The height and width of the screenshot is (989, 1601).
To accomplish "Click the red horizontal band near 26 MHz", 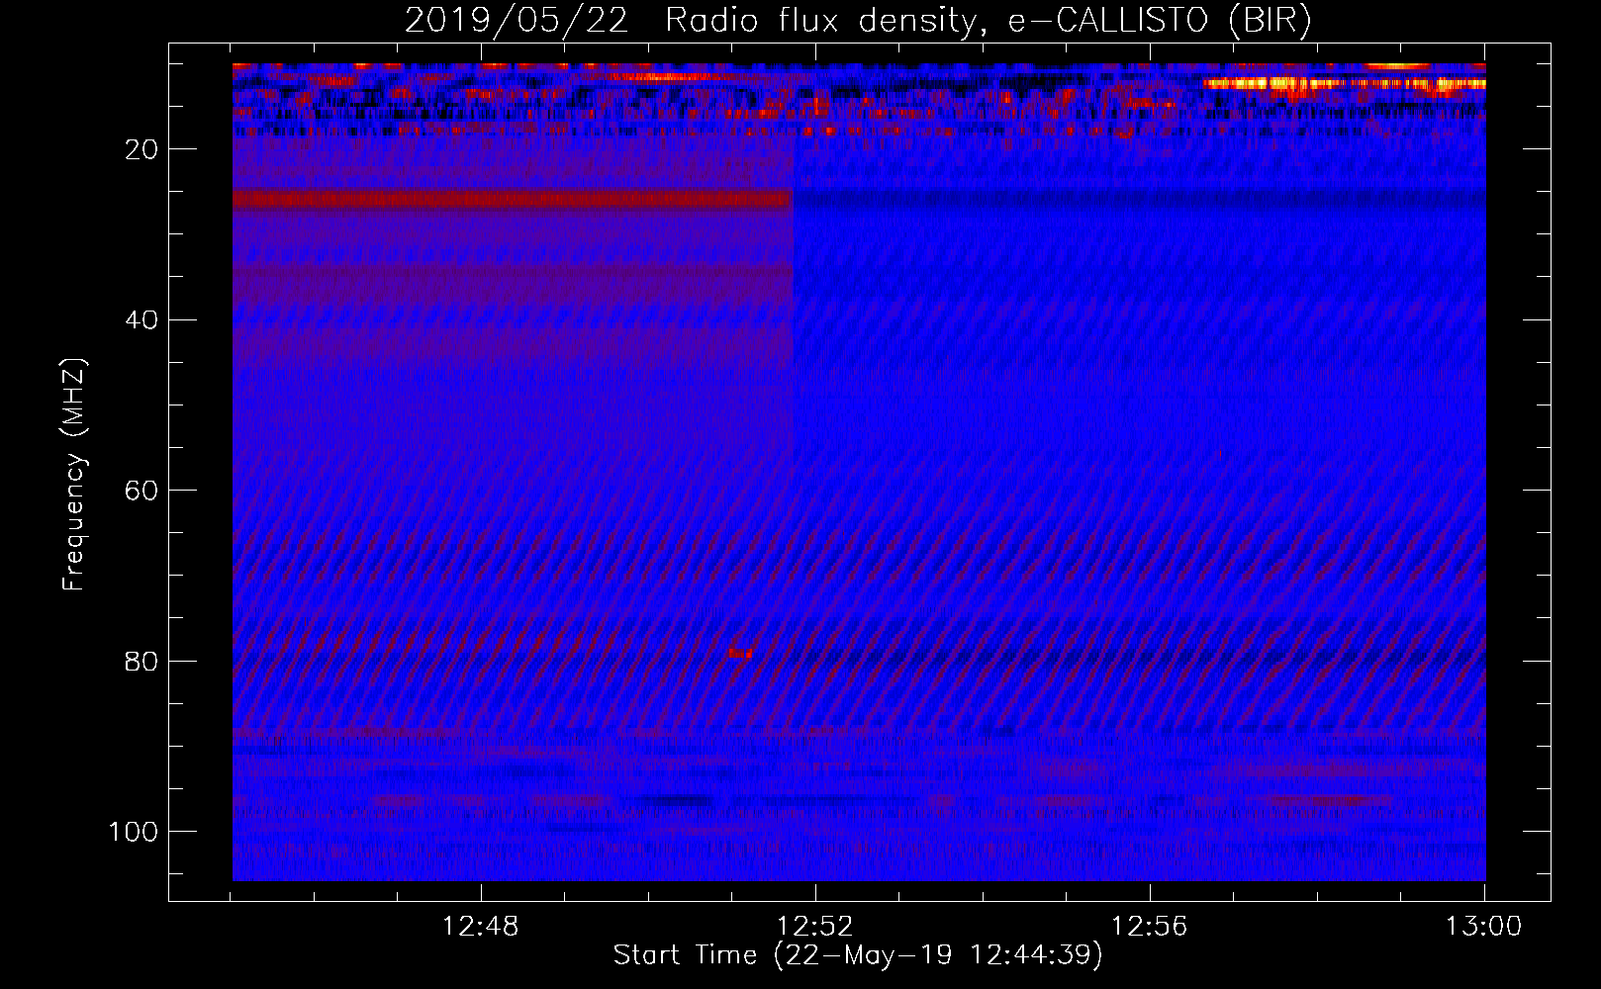I will pos(513,200).
